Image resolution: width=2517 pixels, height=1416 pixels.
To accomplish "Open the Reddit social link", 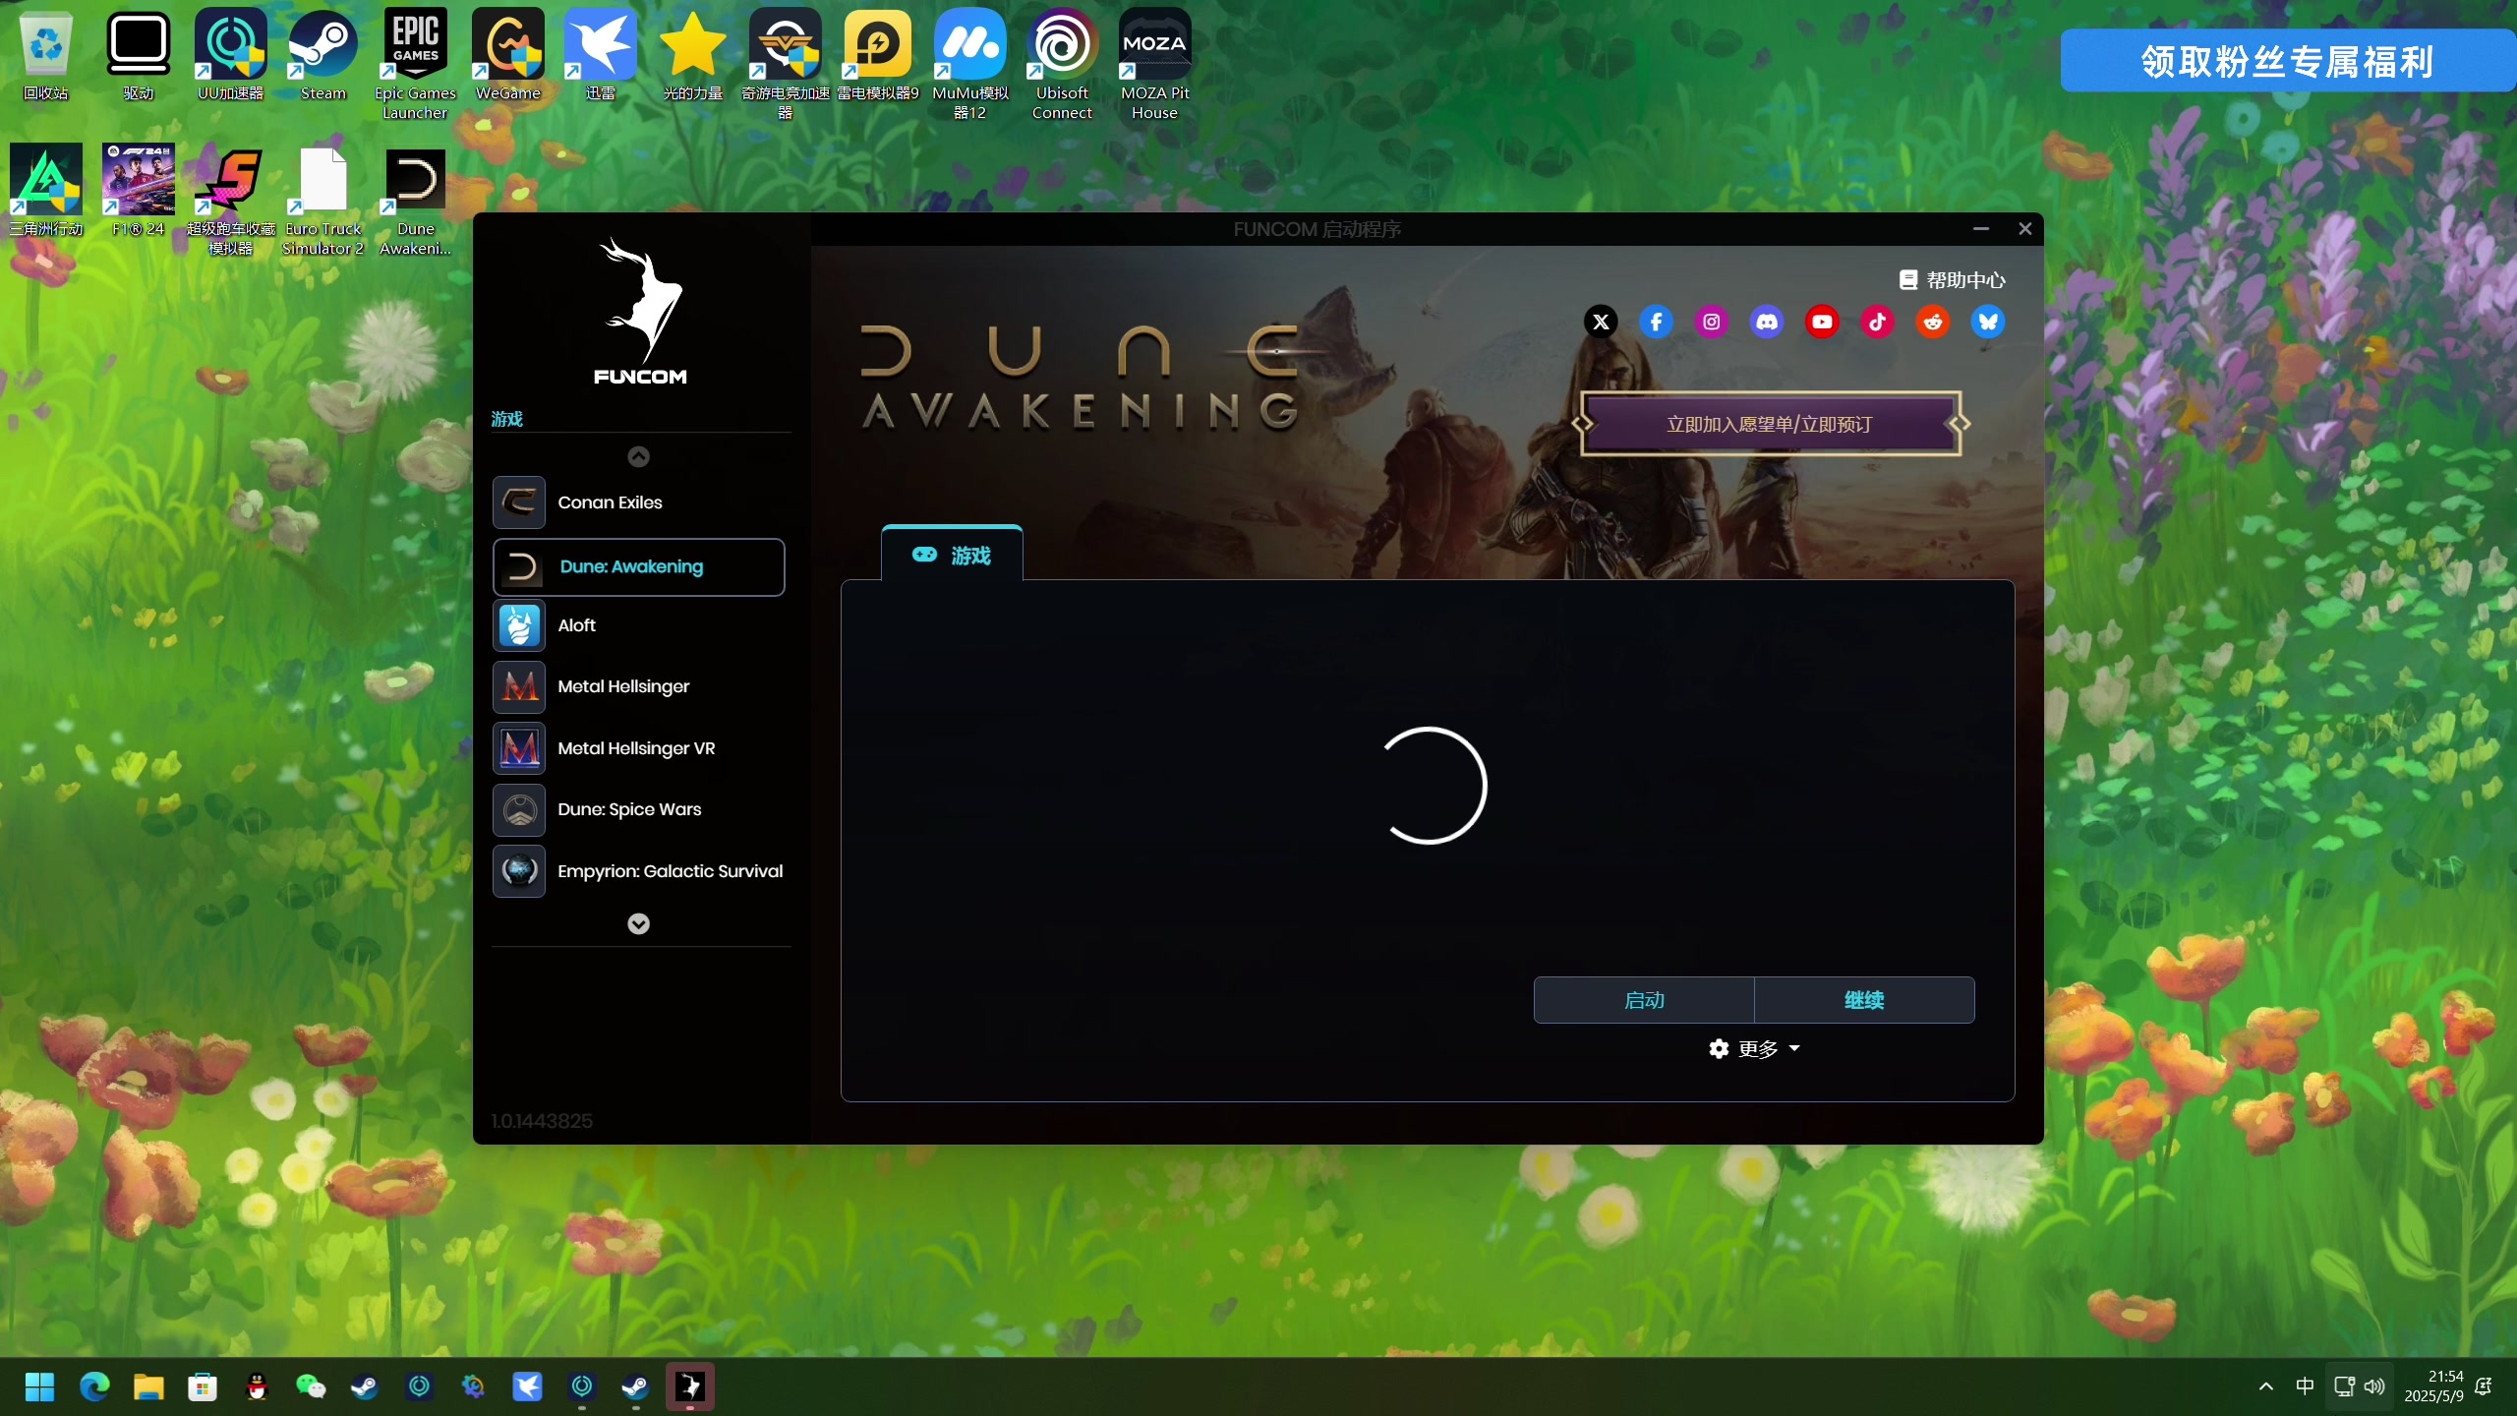I will click(x=1933, y=322).
